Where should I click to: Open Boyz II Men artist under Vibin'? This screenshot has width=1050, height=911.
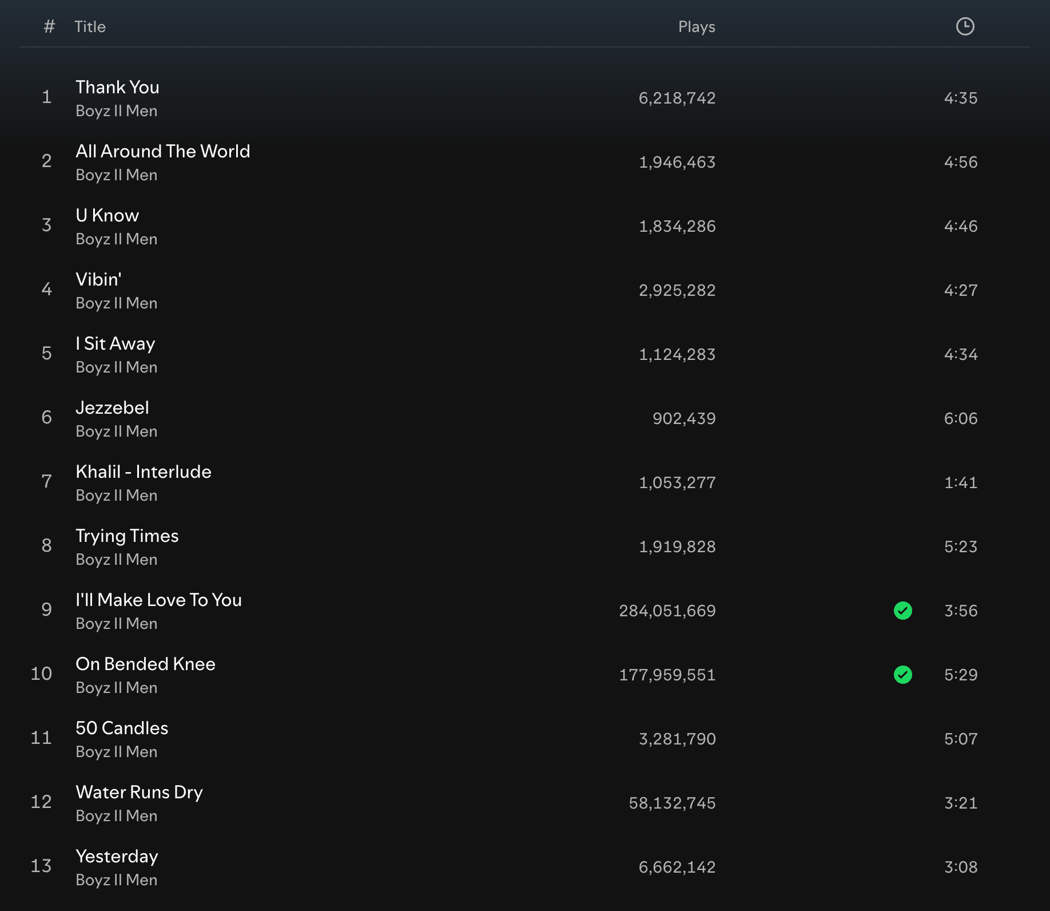116,303
